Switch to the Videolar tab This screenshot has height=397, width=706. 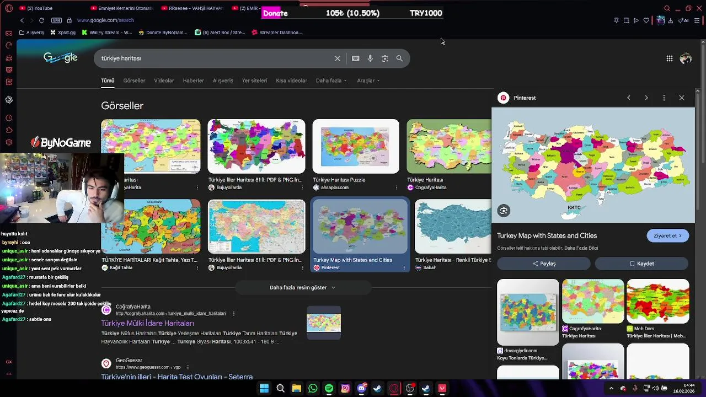click(x=164, y=81)
